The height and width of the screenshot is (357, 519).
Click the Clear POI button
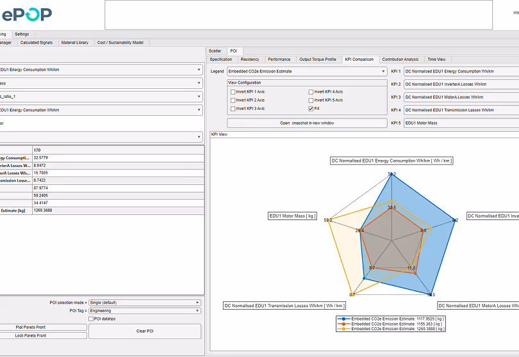(145, 331)
